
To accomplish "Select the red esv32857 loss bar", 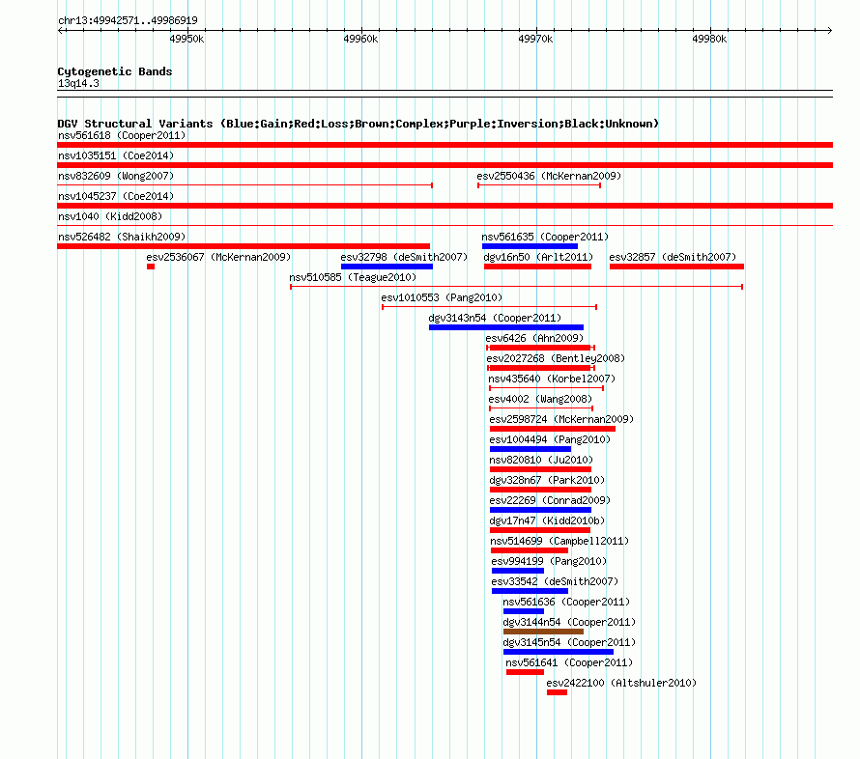I will (x=676, y=267).
